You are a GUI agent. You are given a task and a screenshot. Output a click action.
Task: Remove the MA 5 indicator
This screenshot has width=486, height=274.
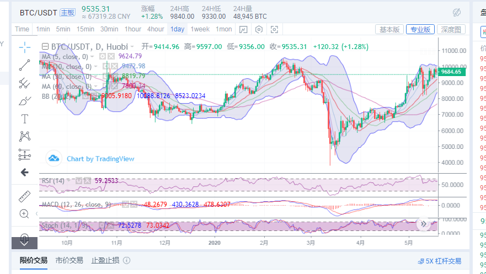tap(110, 56)
